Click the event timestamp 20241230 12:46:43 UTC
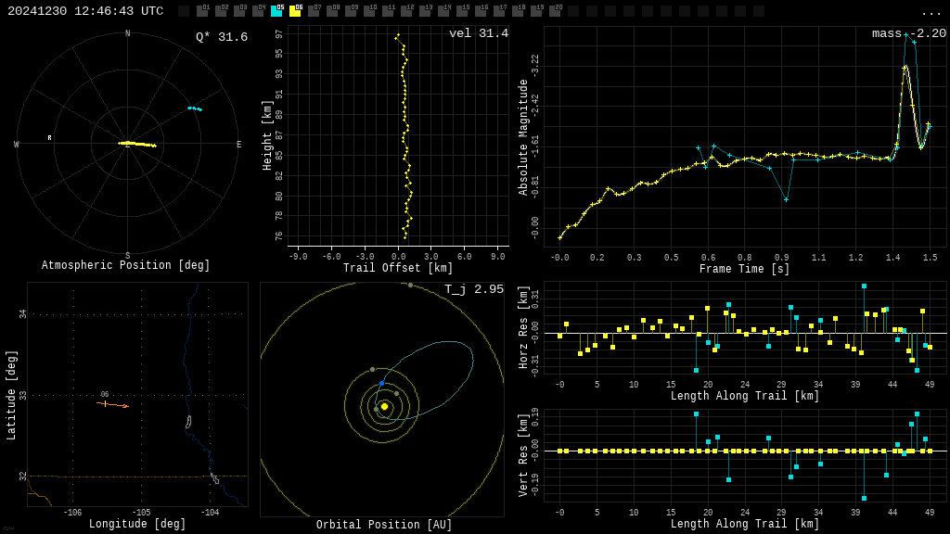 click(85, 11)
